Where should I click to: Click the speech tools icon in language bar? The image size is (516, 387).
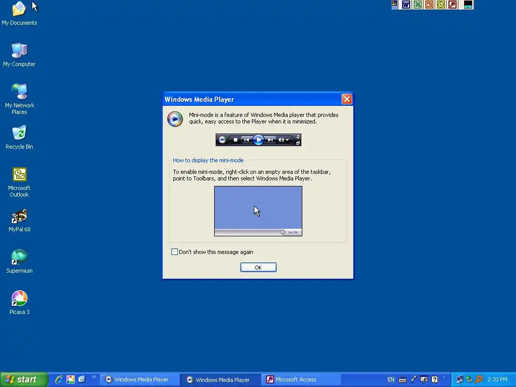point(424,379)
